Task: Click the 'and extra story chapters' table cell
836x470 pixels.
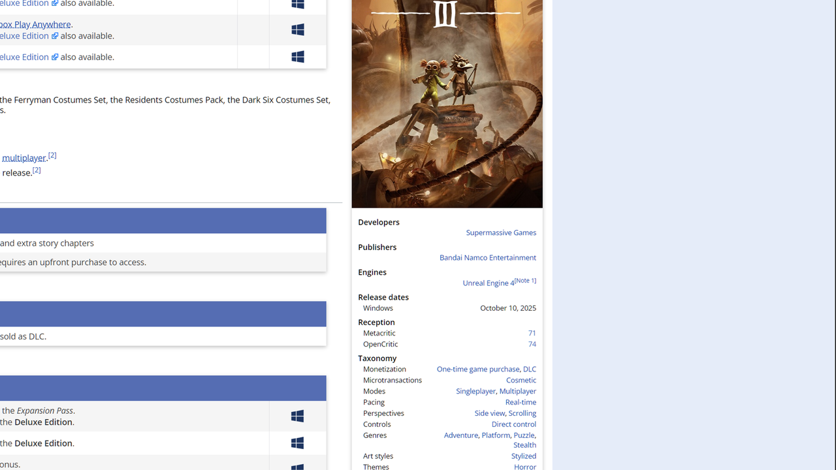Action: point(163,243)
